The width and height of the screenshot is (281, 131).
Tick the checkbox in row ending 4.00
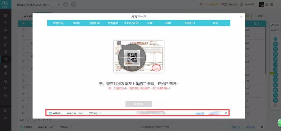click(x=23, y=87)
